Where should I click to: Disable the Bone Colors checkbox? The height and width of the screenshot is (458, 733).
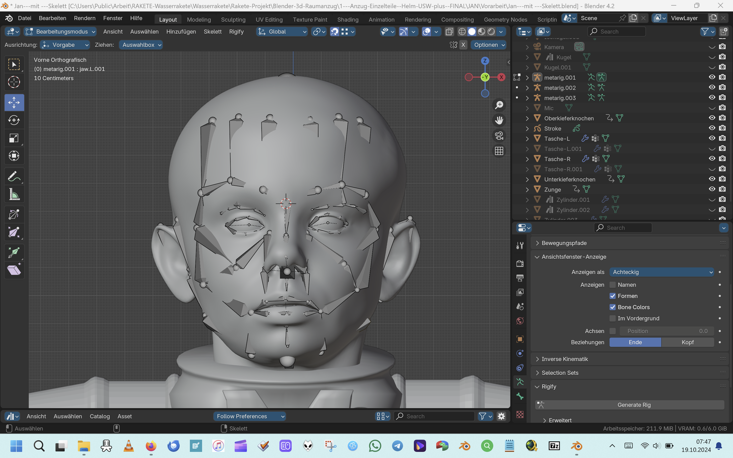[x=613, y=307]
